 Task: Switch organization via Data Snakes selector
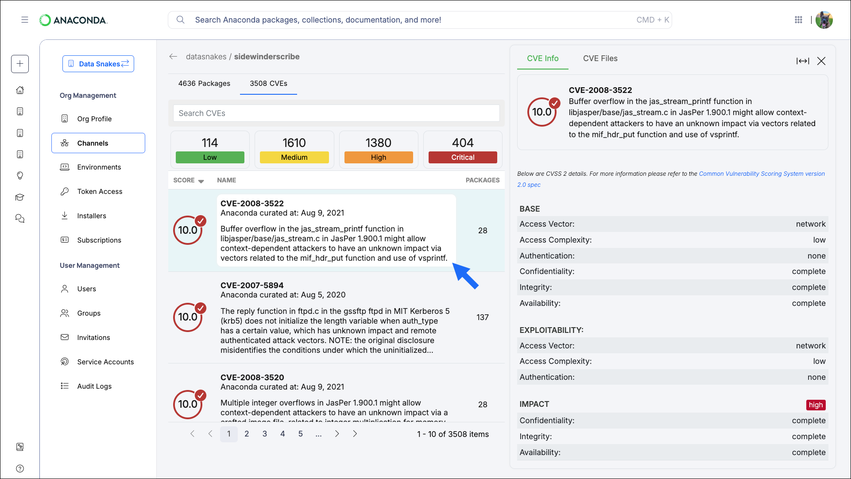(x=98, y=64)
